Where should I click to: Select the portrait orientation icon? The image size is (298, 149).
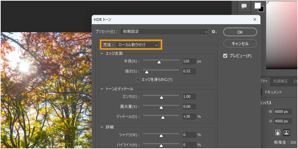click(278, 133)
